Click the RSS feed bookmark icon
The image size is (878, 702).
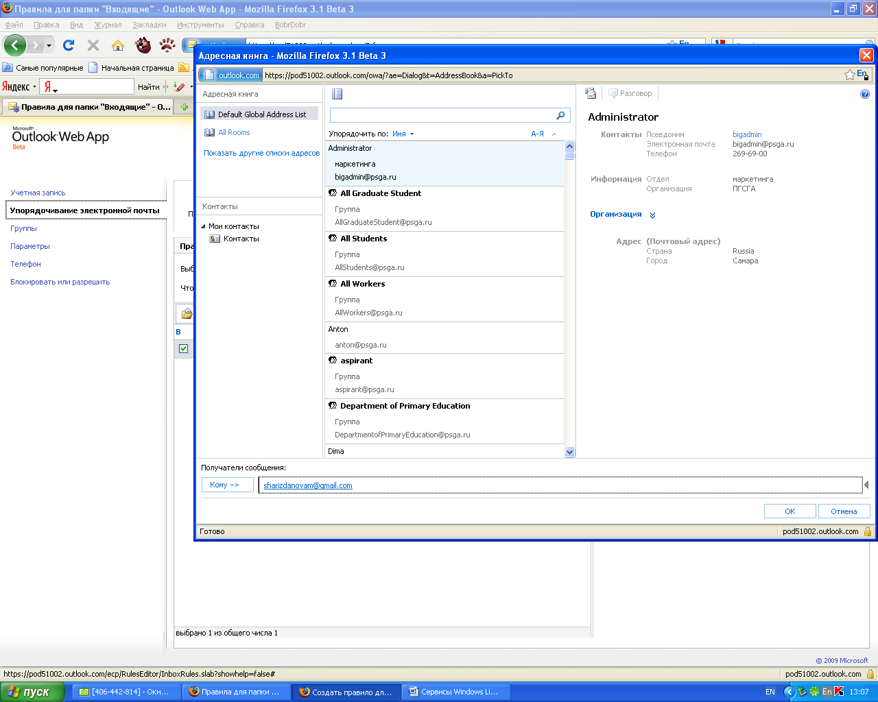coord(183,67)
